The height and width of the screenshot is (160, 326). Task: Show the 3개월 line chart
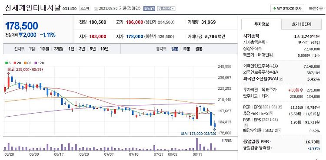pyautogui.click(x=59, y=49)
